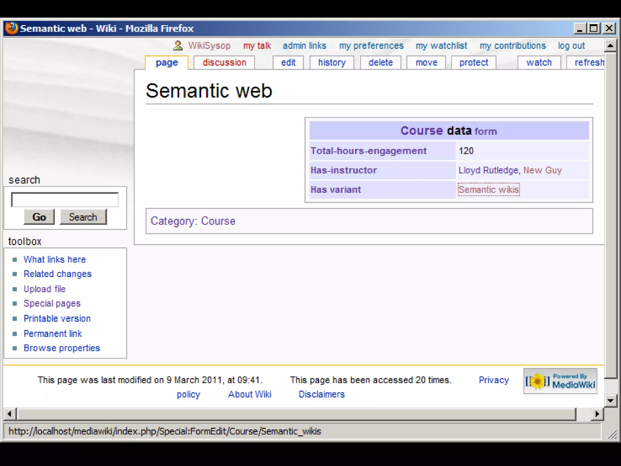Open the Course category link
Image resolution: width=621 pixels, height=466 pixels.
tap(218, 221)
